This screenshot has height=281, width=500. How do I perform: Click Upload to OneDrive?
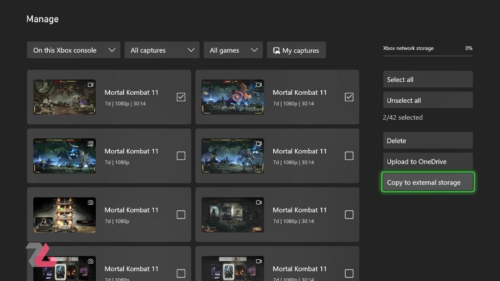[428, 161]
